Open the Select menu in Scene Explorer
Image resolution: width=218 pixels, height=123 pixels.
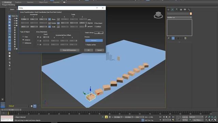[12, 9]
